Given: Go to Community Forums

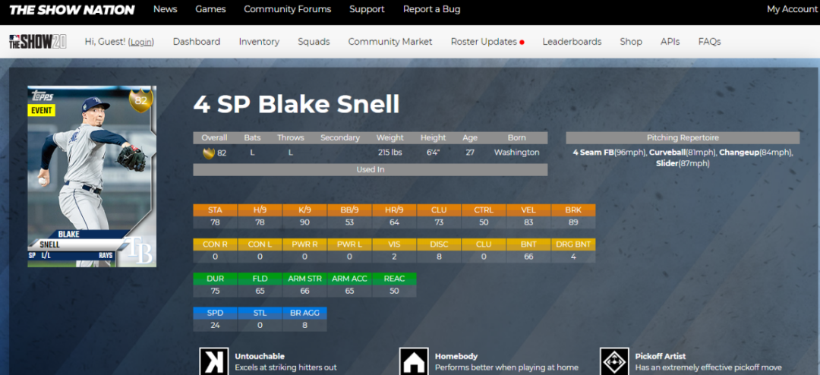Looking at the screenshot, I should [x=287, y=9].
